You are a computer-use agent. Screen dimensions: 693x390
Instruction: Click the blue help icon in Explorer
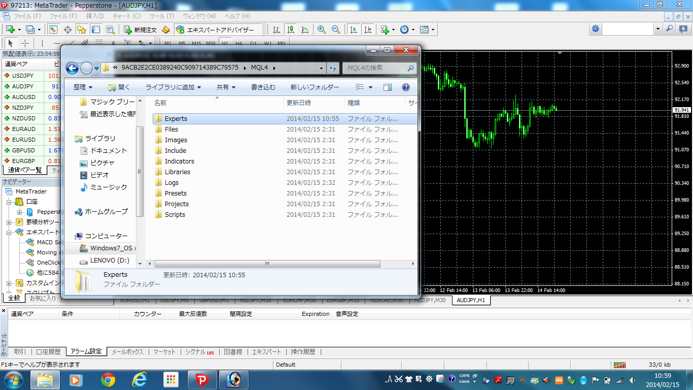[x=406, y=87]
